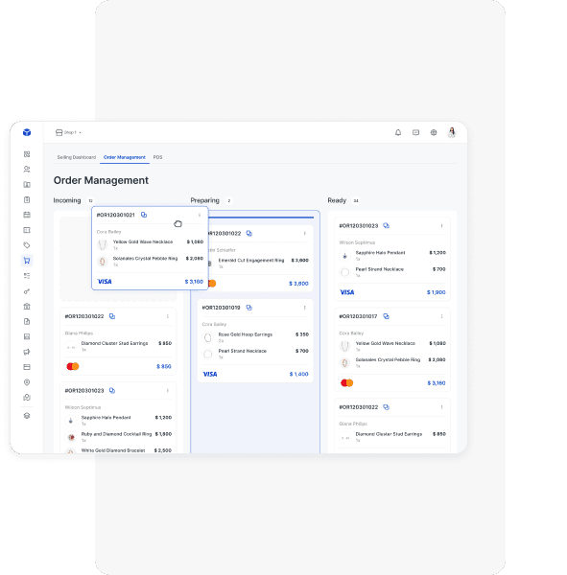Open the bottom settings icon in sidebar
Screen dimensions: 567x575
(27, 416)
